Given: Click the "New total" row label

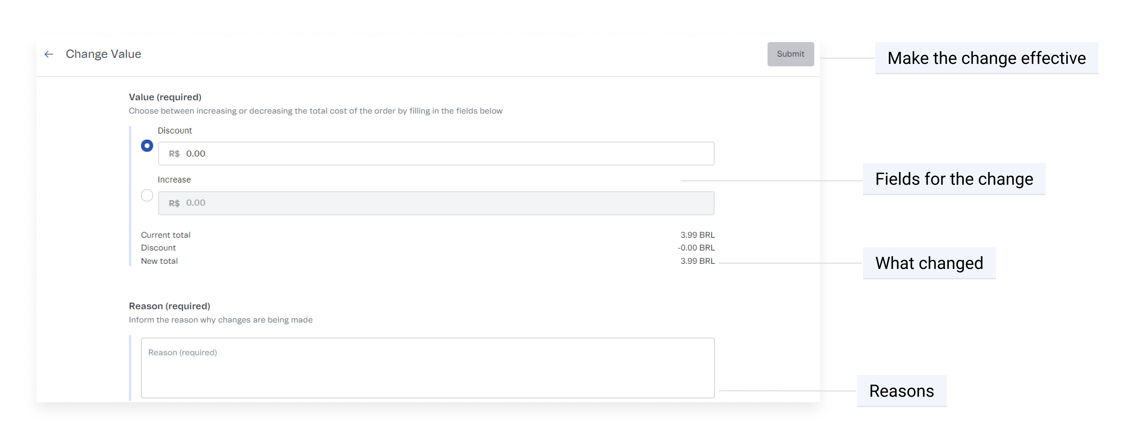Looking at the screenshot, I should [159, 261].
